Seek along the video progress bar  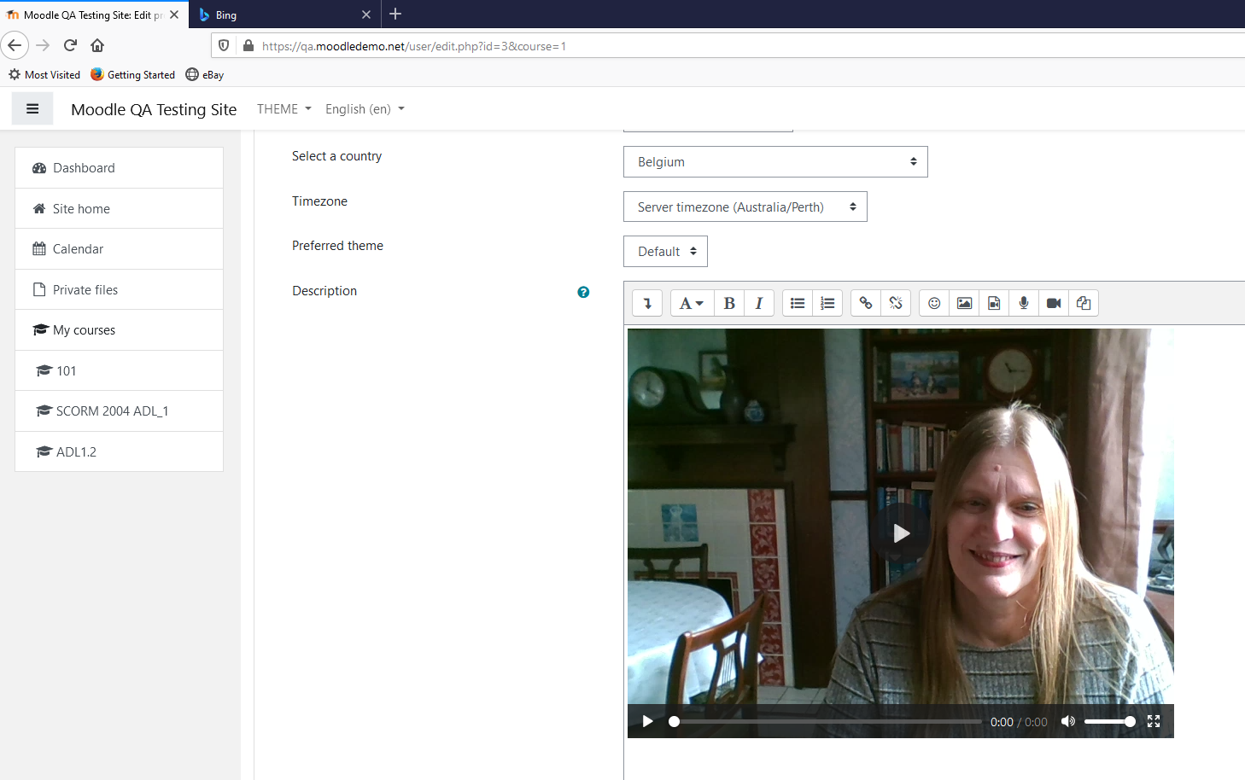click(x=827, y=721)
